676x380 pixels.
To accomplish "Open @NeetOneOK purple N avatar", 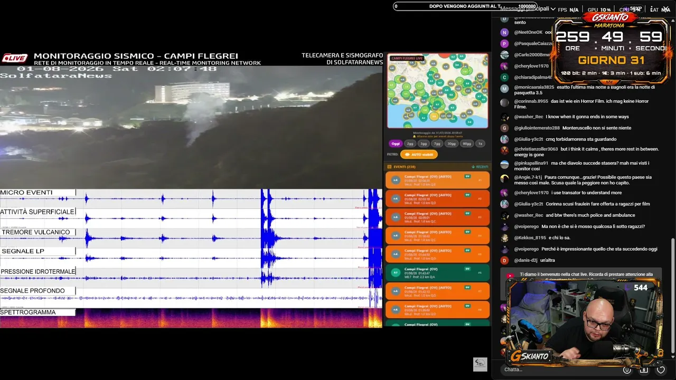I will click(504, 32).
